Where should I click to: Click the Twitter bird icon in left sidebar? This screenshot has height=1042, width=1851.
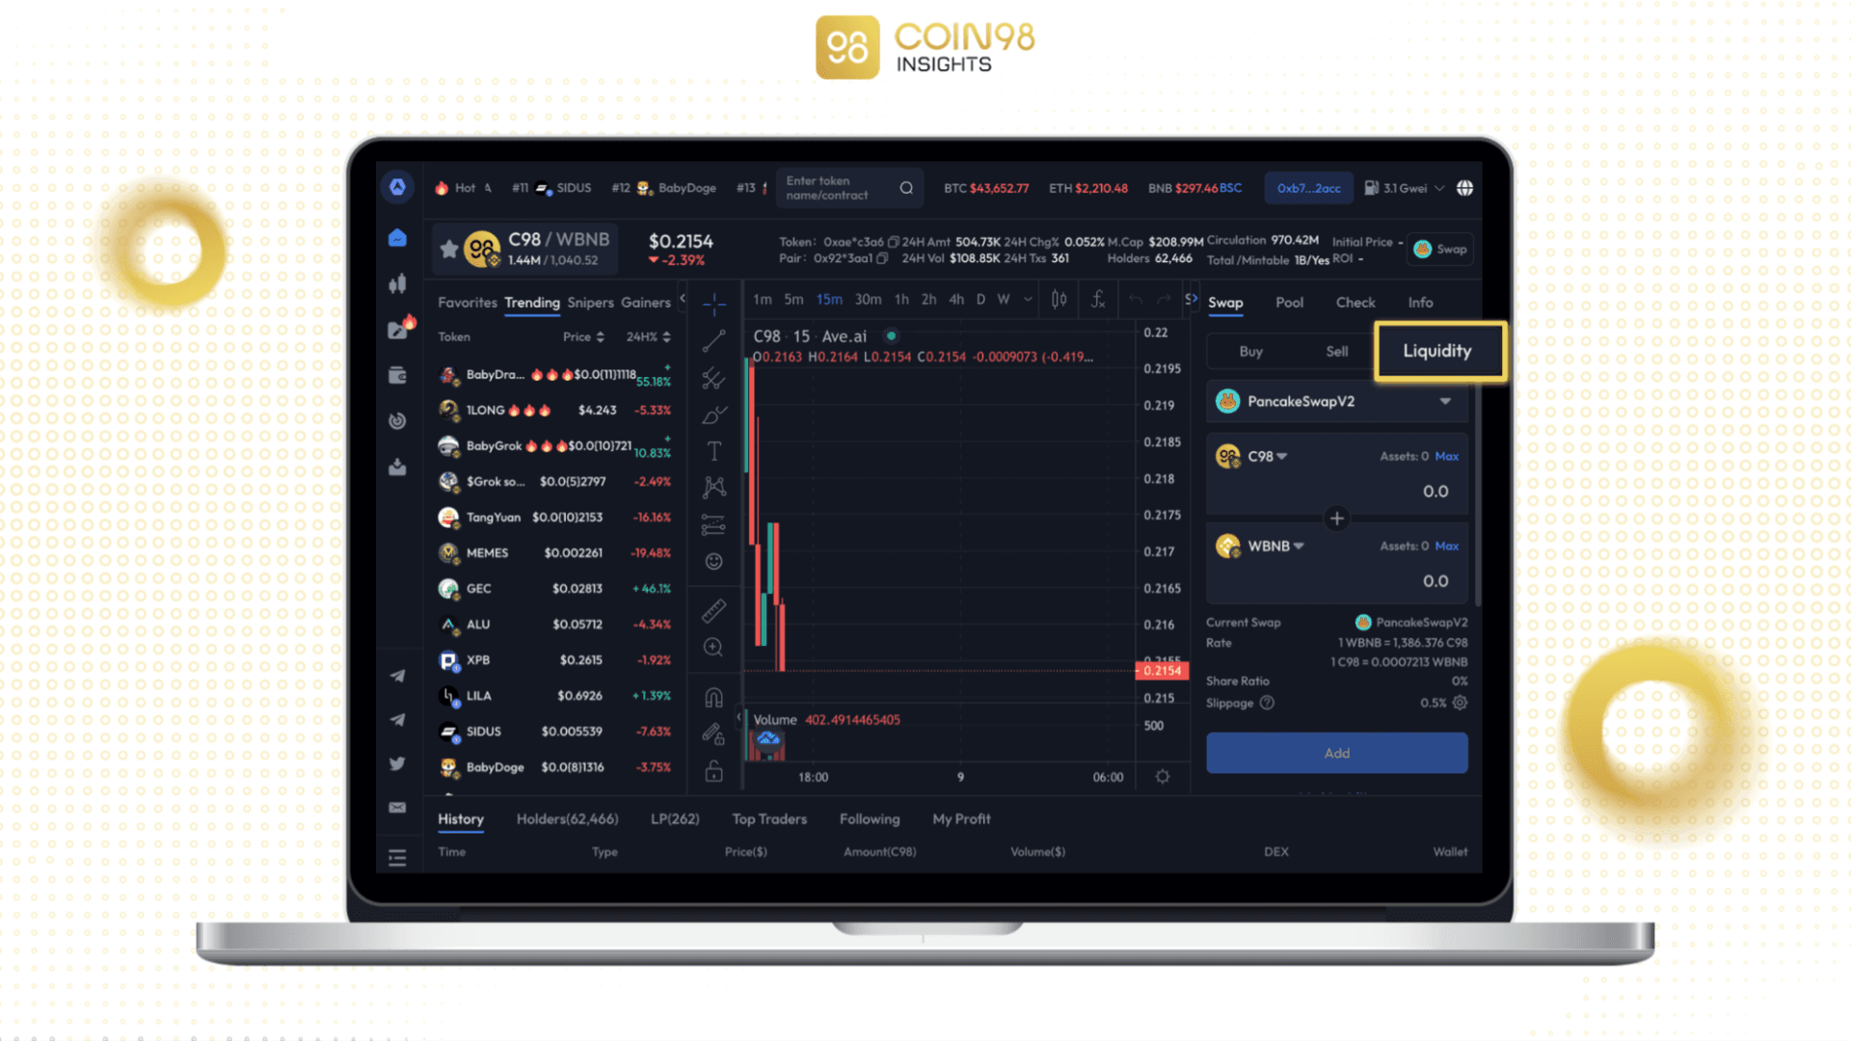(x=396, y=763)
